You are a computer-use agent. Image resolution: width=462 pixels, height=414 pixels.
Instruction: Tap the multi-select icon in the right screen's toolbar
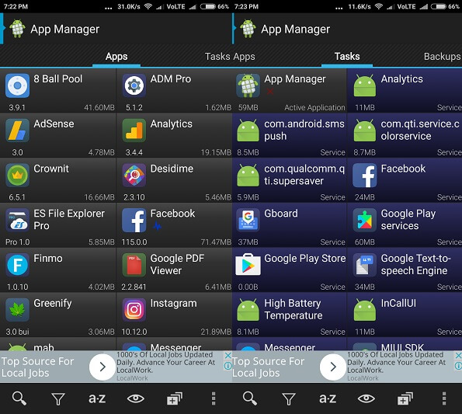pyautogui.click(x=405, y=398)
